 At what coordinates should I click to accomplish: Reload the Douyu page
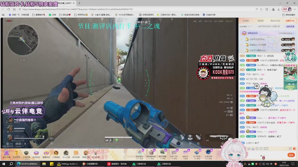click(9, 9)
